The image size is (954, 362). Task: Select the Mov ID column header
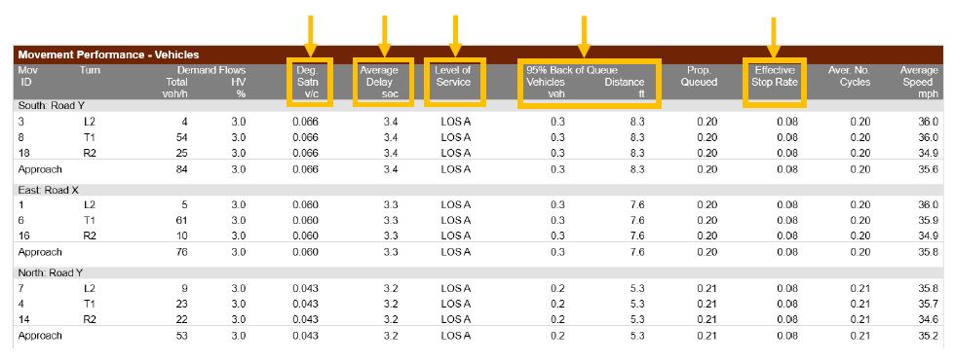(x=26, y=76)
